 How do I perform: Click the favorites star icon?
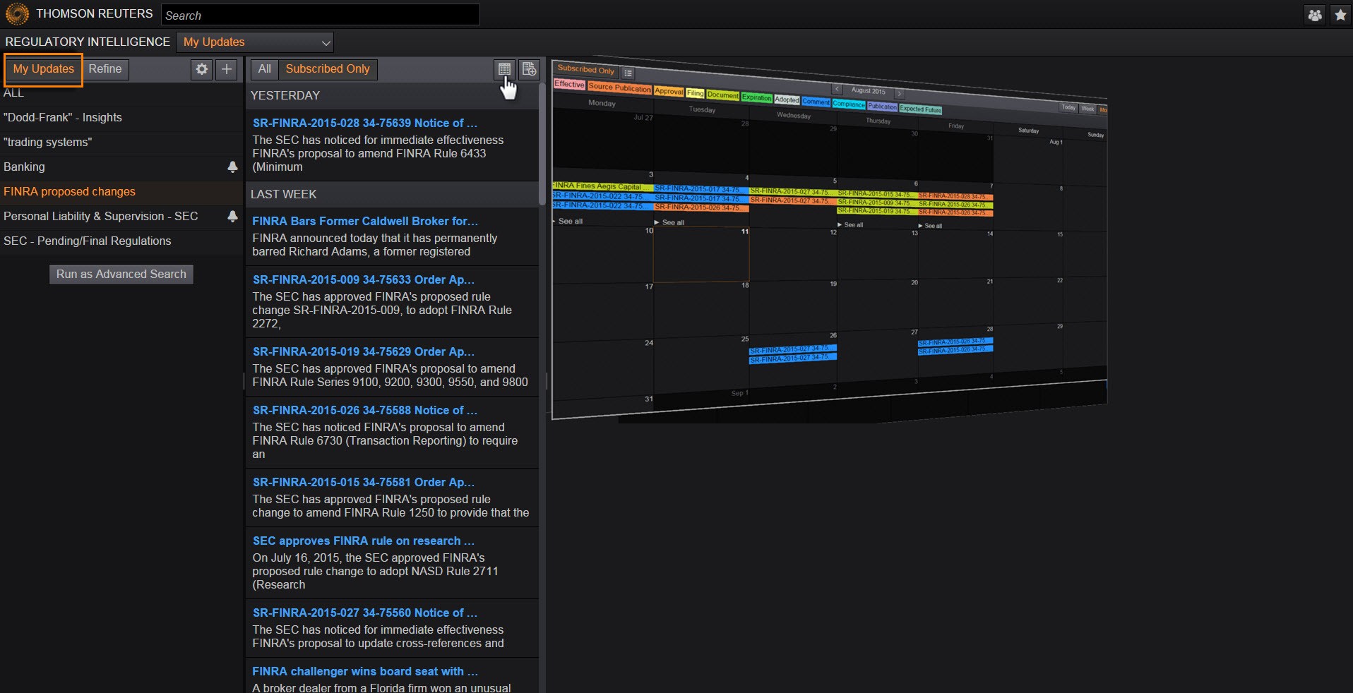[1340, 15]
